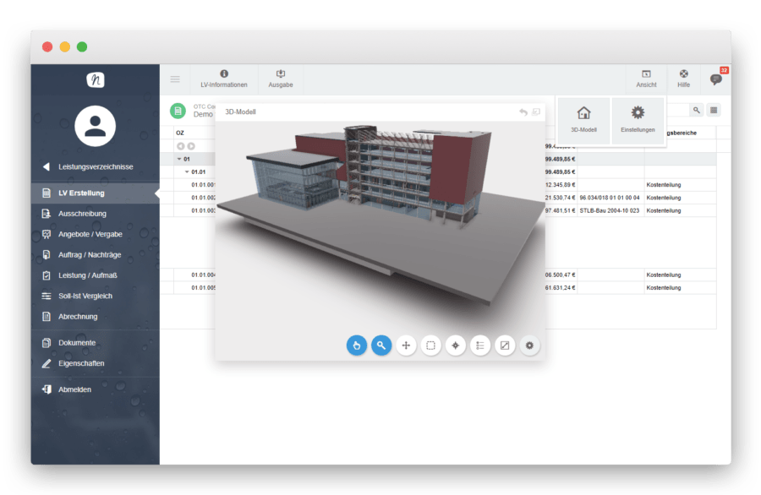Click the search magnifier icon at top right
Image resolution: width=761 pixels, height=495 pixels.
click(x=697, y=110)
